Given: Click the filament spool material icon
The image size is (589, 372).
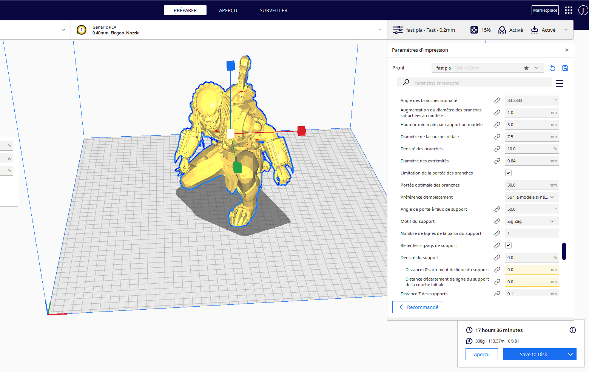Looking at the screenshot, I should point(469,341).
